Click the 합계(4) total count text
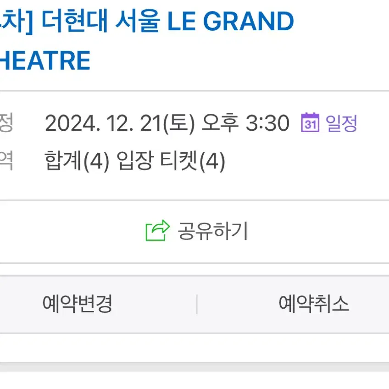The height and width of the screenshot is (389, 389). (x=77, y=161)
